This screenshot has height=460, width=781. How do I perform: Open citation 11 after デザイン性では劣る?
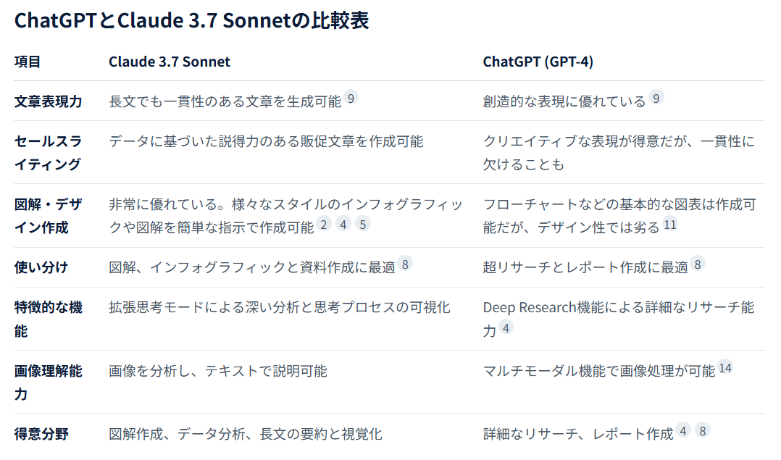click(670, 224)
